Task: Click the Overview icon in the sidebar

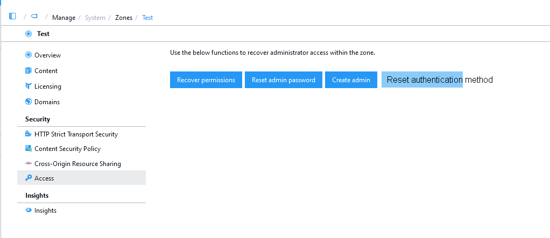Action: (29, 55)
